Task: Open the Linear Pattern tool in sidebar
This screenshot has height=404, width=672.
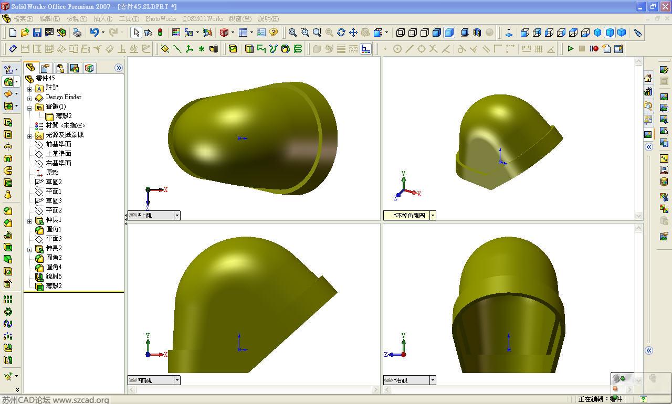Action: [8, 299]
